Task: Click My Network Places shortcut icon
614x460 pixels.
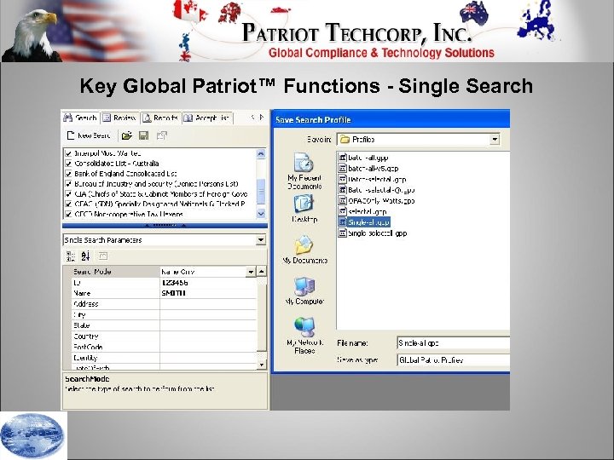Action: (304, 336)
